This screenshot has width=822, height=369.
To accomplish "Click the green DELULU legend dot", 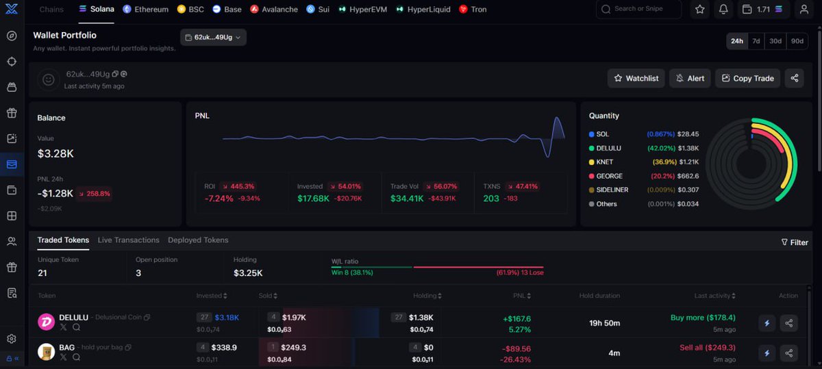I will click(592, 148).
